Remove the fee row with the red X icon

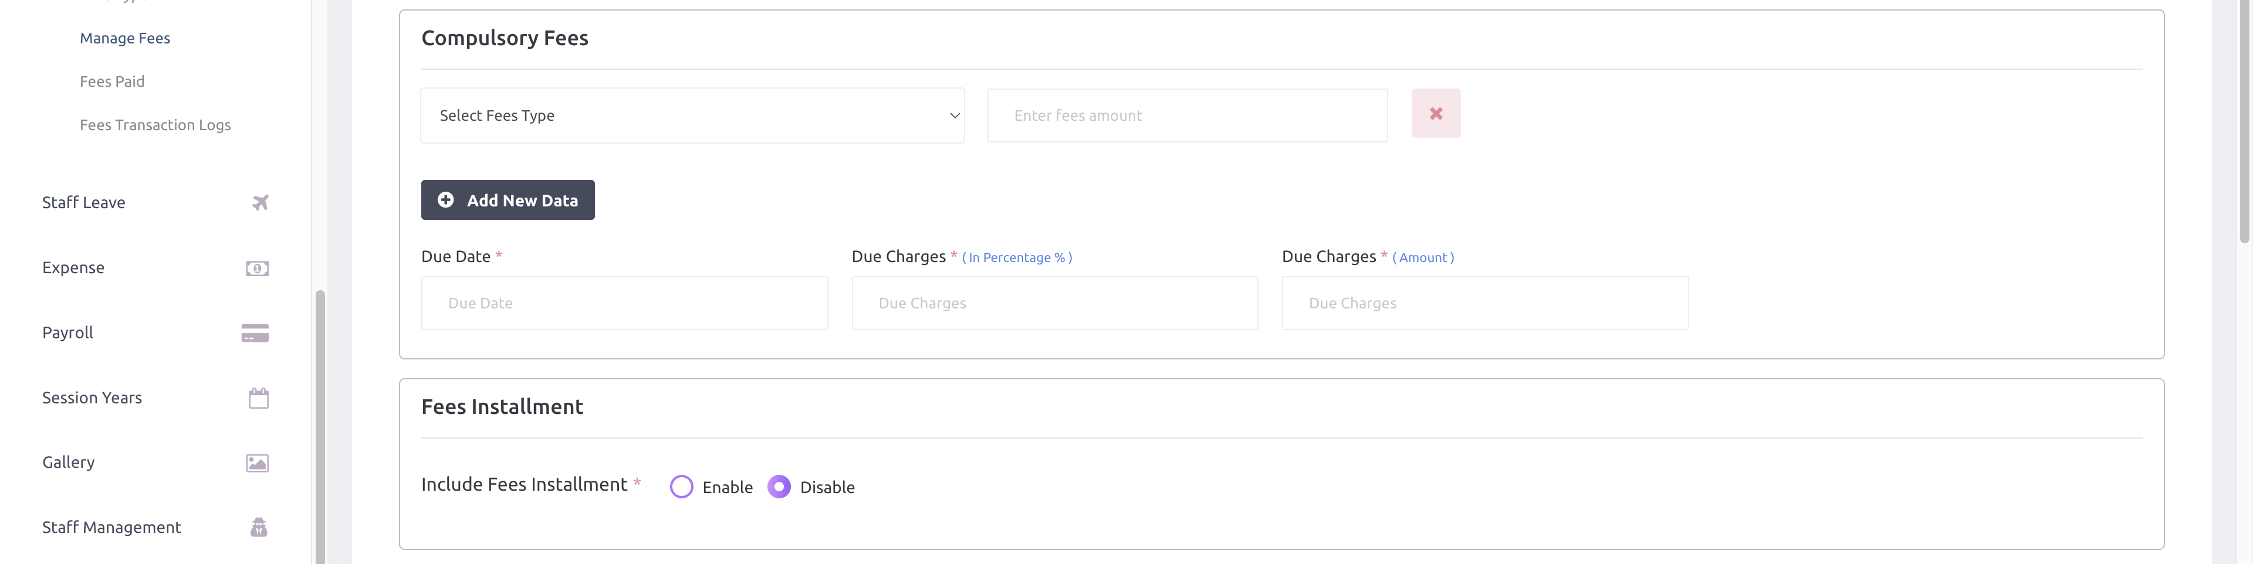[x=1435, y=113]
